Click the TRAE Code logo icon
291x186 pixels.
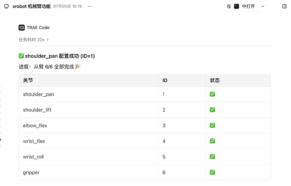point(22,28)
